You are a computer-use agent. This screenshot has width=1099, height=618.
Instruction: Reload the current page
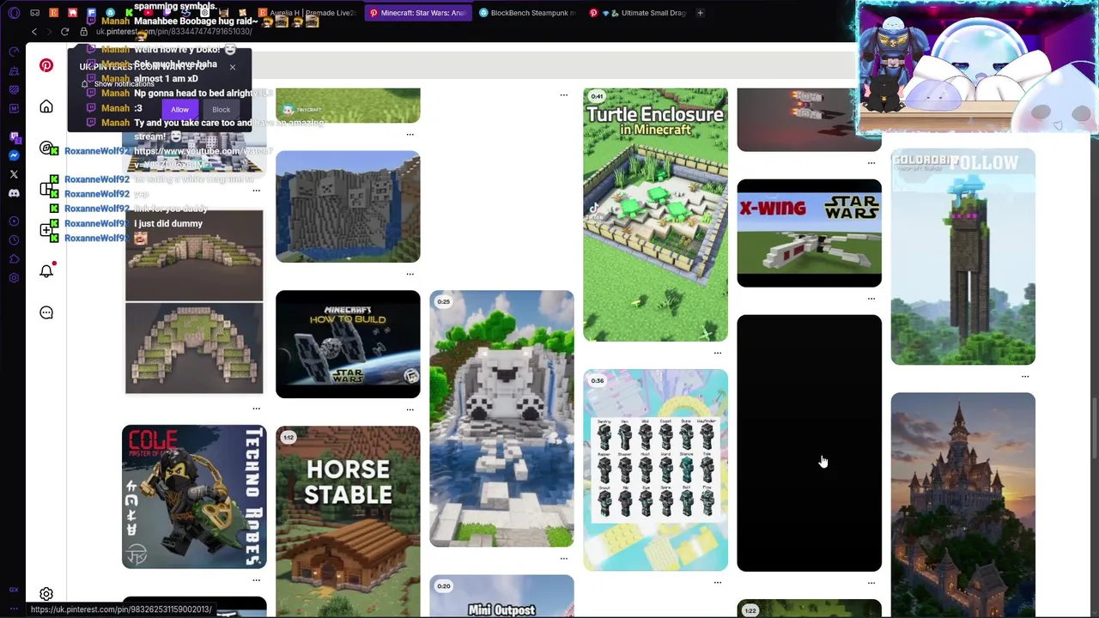(x=64, y=32)
